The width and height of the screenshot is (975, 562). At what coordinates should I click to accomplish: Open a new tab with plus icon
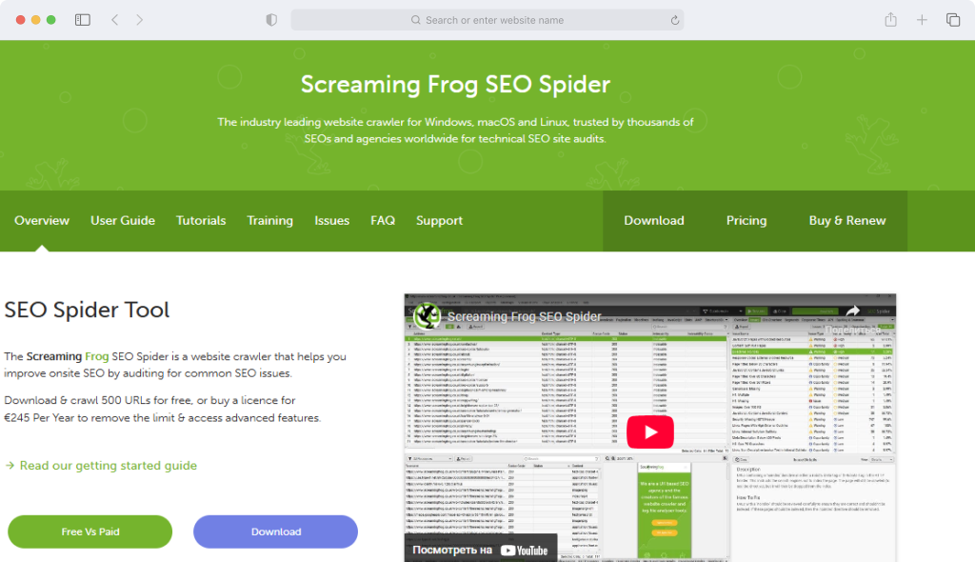coord(922,20)
